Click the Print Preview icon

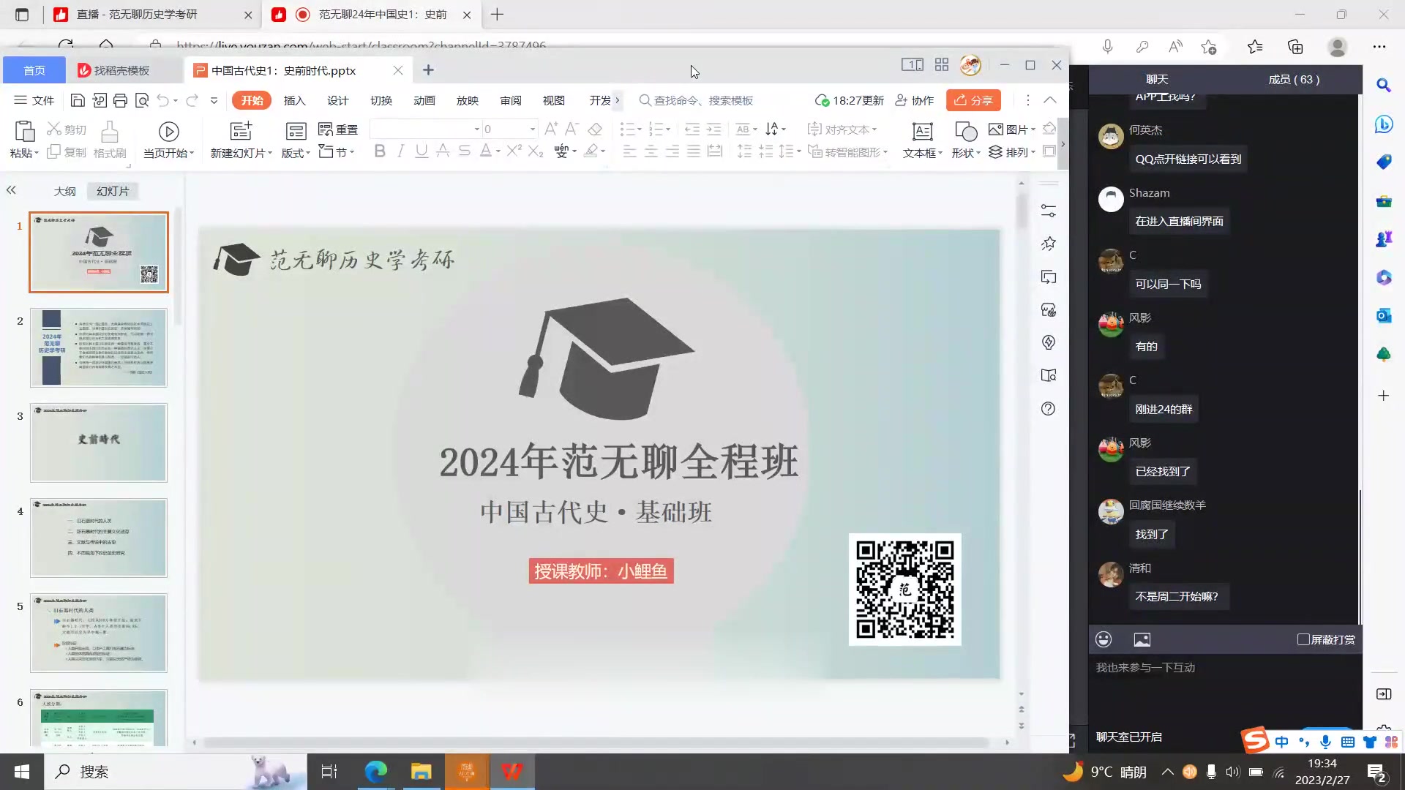pos(142,100)
